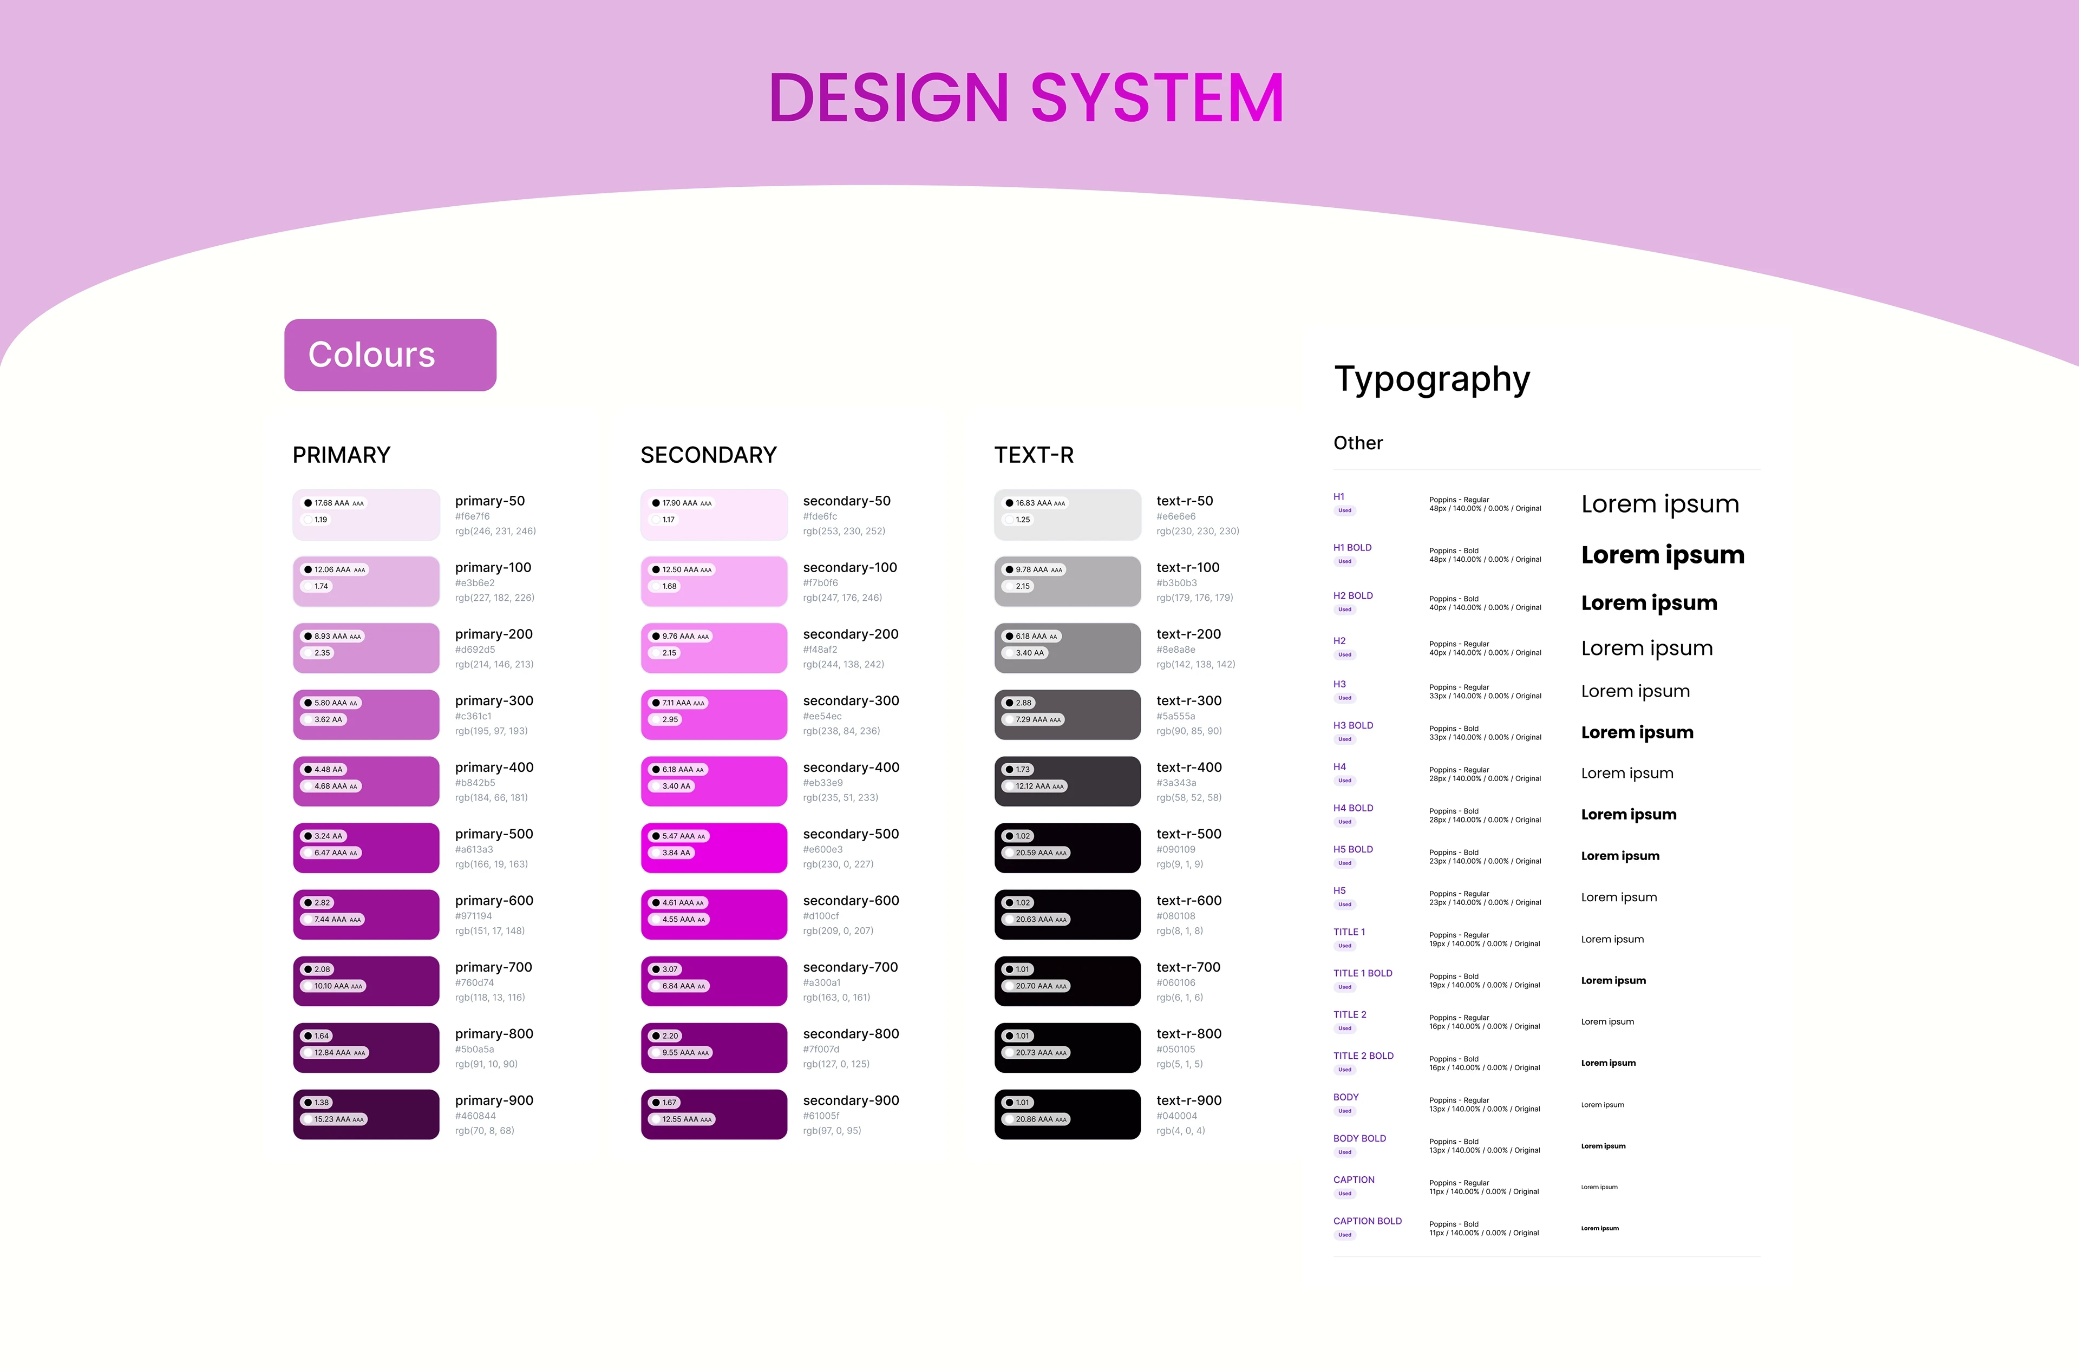Screen dimensions: 2079x1370
Task: Click the 7.29 AAA badge on text-r-300
Action: pos(1033,720)
